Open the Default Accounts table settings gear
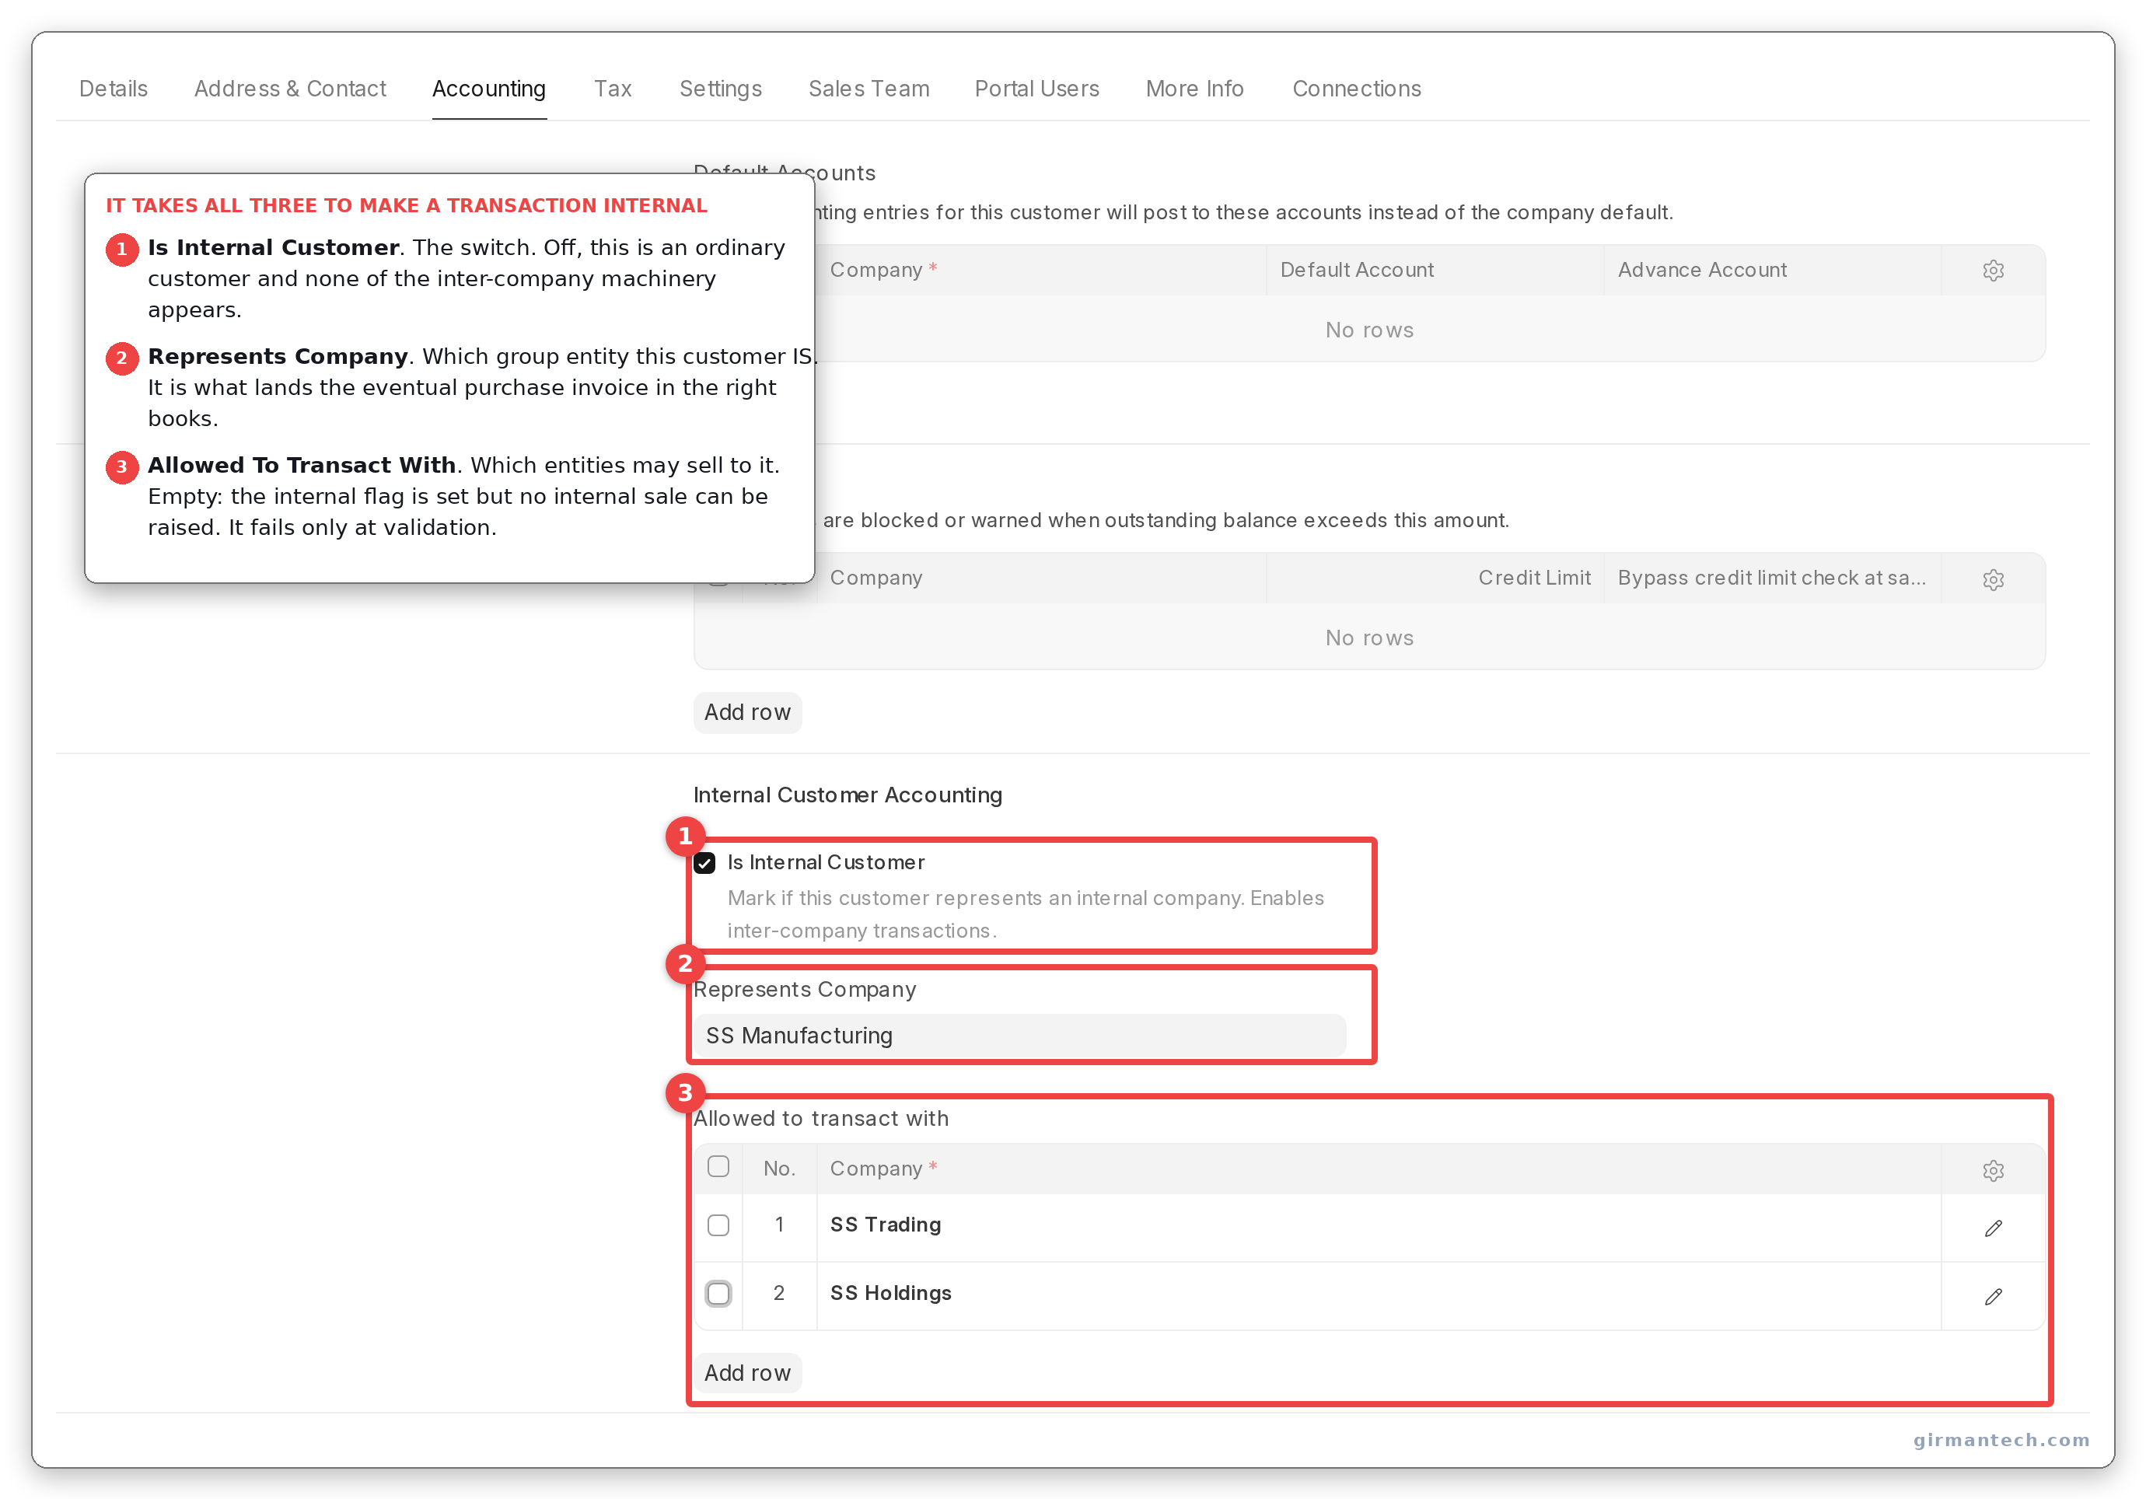The width and height of the screenshot is (2146, 1499). pos(1993,271)
